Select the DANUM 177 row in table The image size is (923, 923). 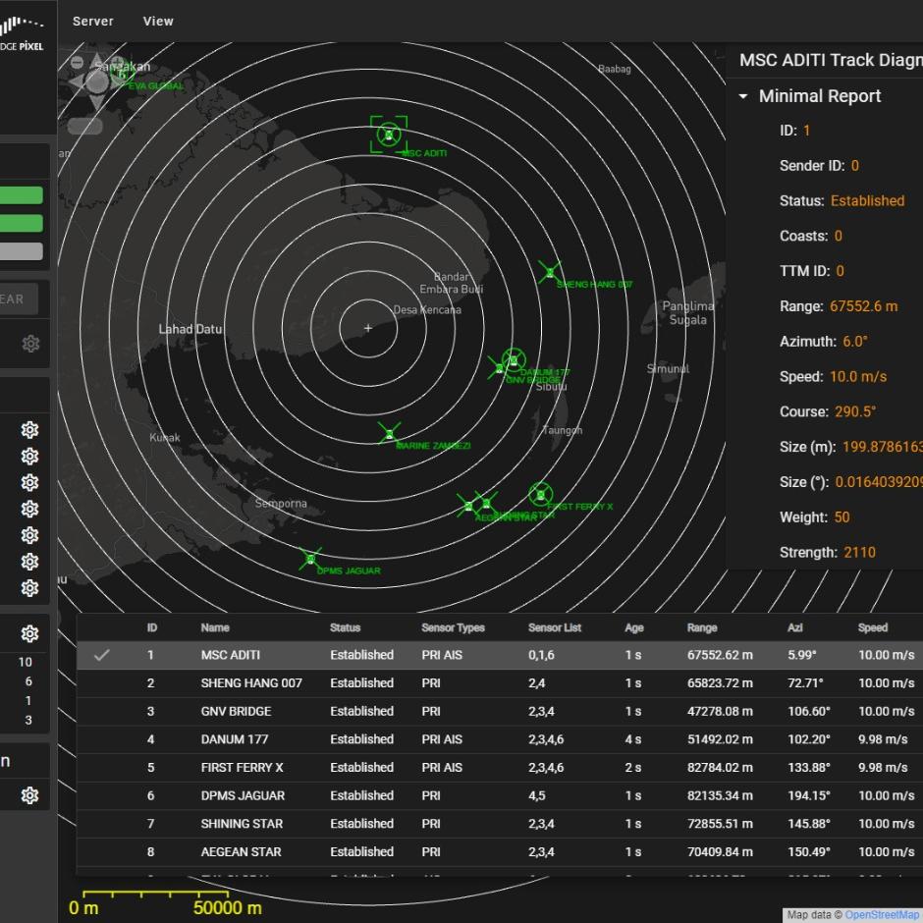point(500,739)
